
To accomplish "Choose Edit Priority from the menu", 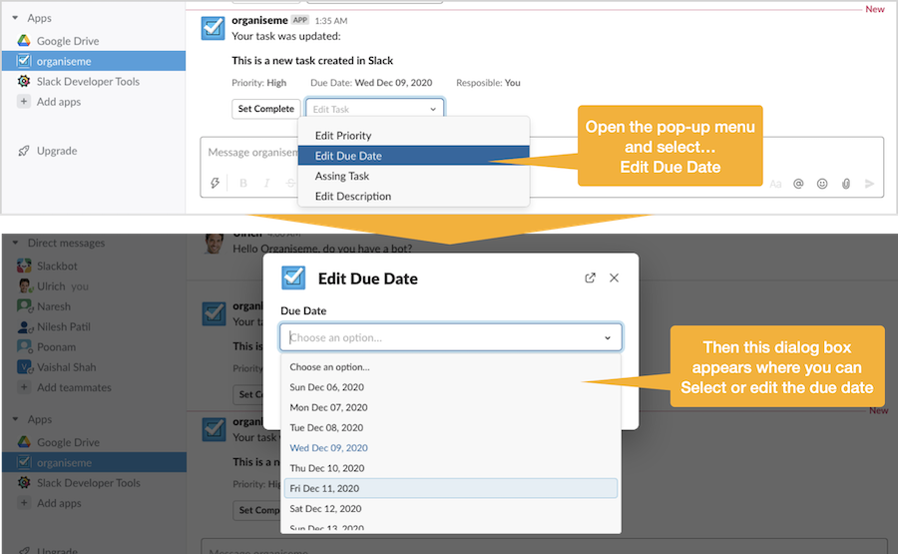I will pyautogui.click(x=343, y=136).
